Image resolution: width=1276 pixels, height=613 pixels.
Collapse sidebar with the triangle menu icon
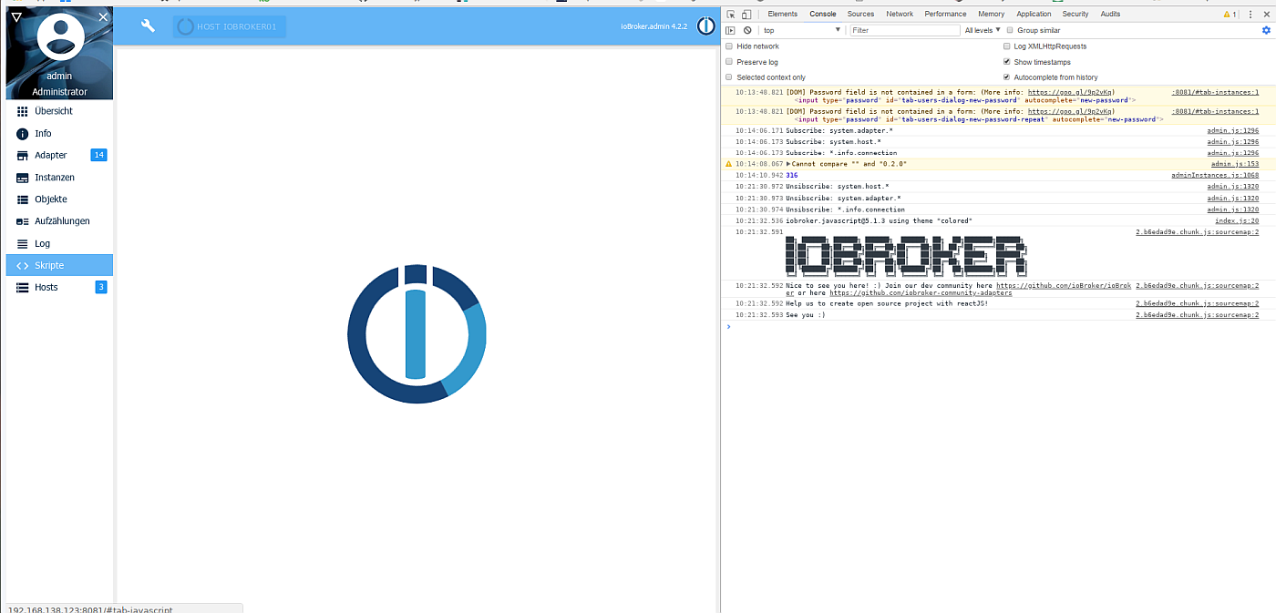[x=16, y=16]
